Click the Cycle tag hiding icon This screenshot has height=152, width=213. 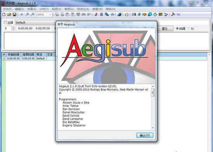click(x=178, y=14)
